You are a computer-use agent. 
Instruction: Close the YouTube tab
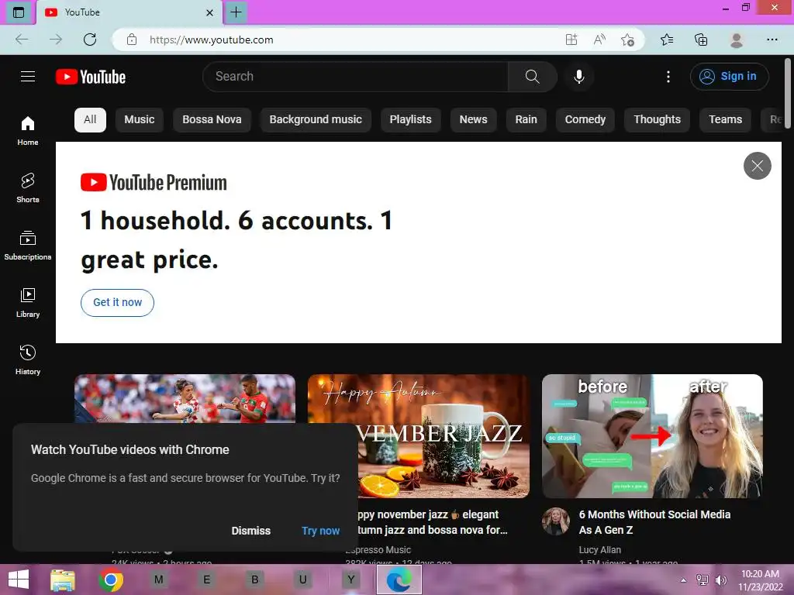point(209,12)
